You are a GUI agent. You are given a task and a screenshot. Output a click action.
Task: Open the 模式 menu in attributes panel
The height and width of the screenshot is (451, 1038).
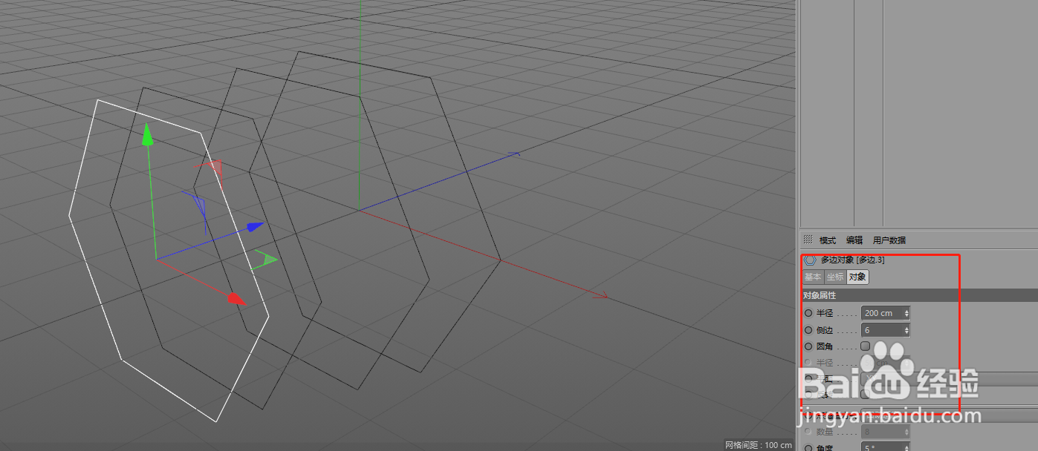827,240
